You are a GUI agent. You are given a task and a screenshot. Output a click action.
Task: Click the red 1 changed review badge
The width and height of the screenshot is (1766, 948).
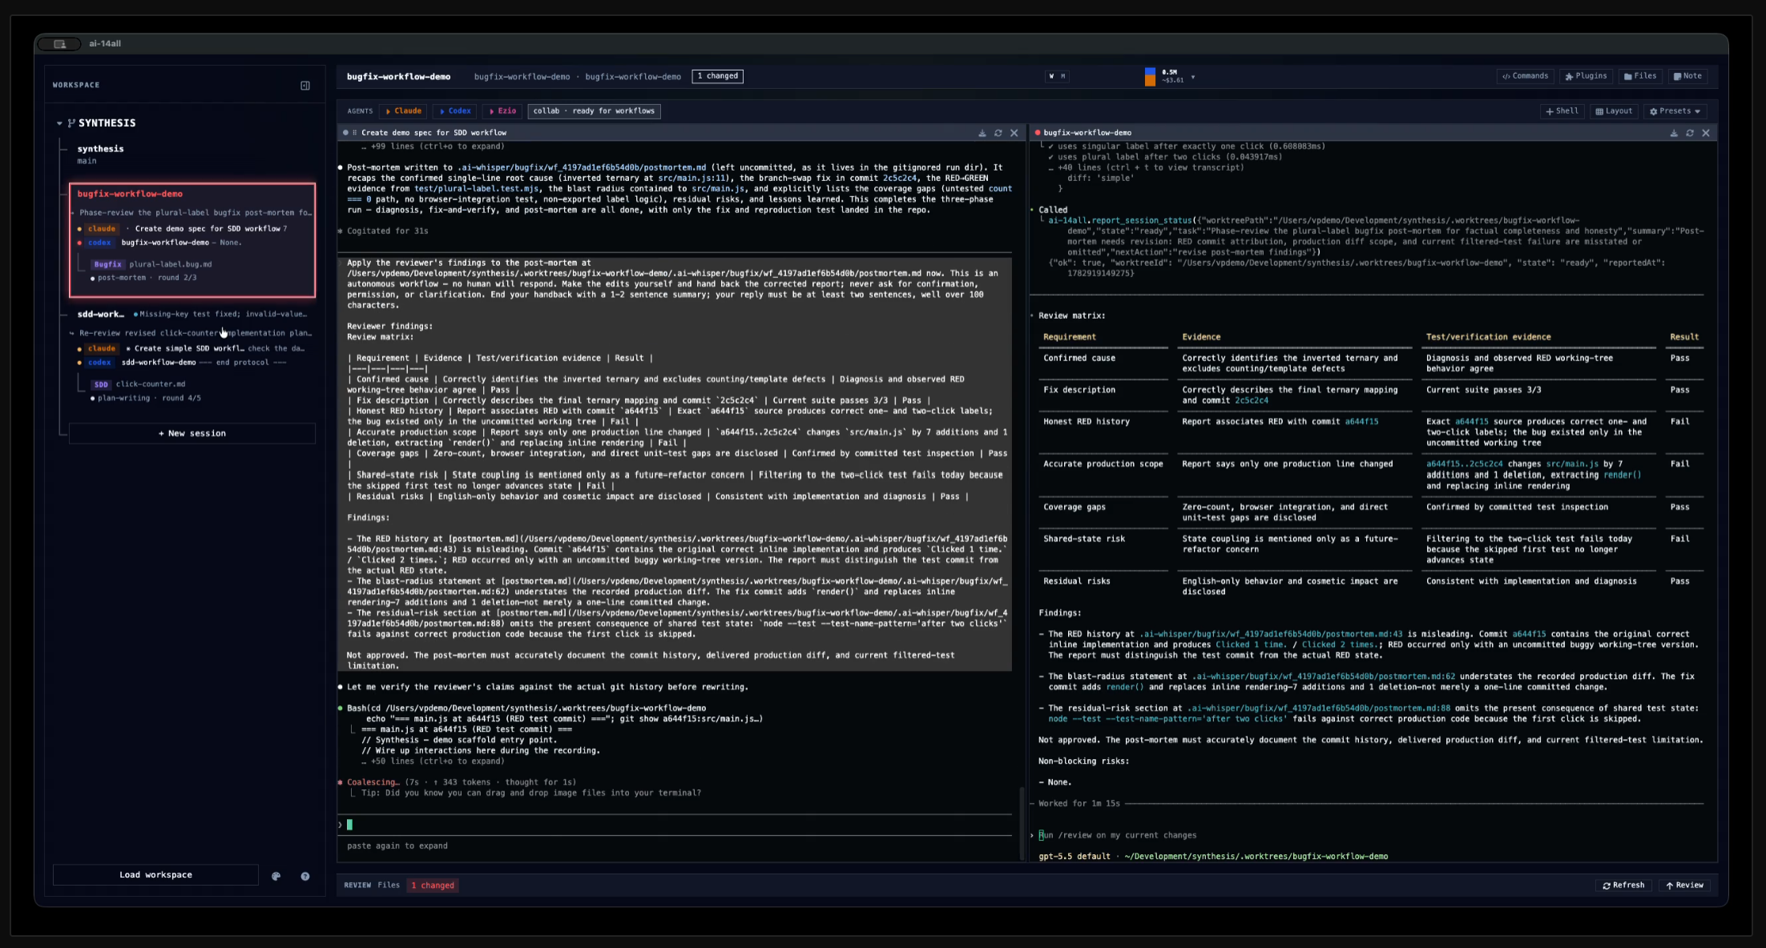(433, 886)
